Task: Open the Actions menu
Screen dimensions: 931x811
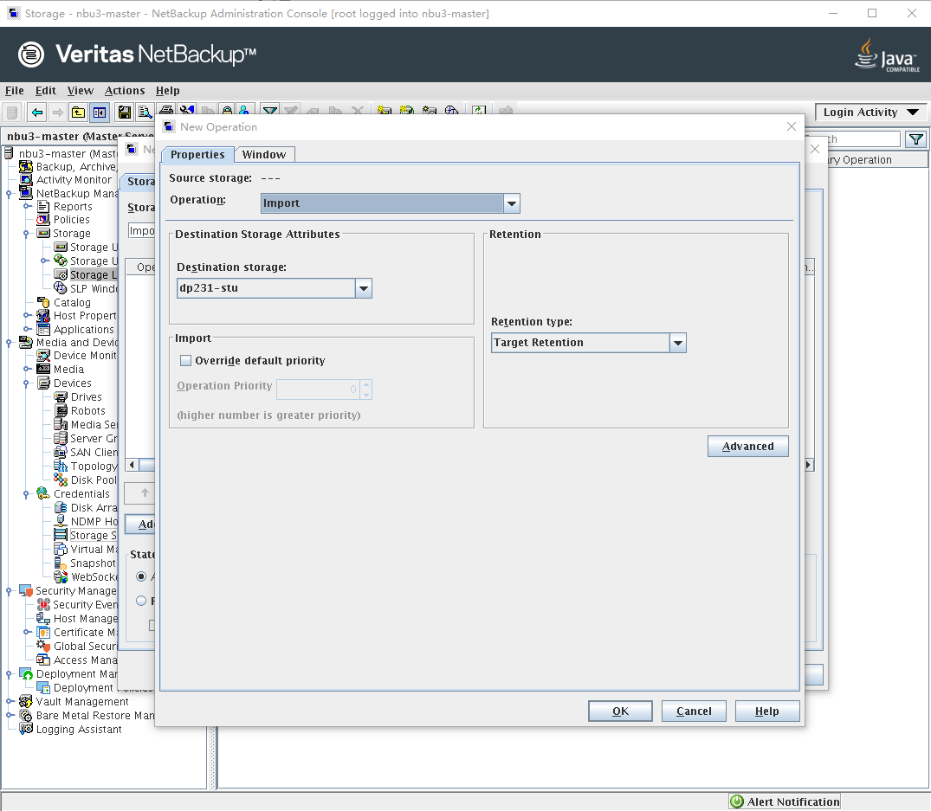Action: (x=125, y=91)
